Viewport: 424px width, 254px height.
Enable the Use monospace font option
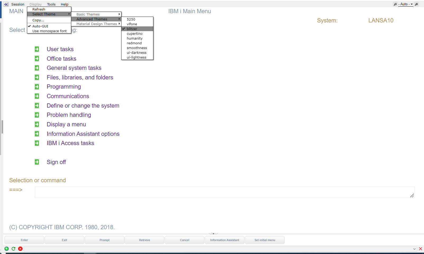(49, 31)
